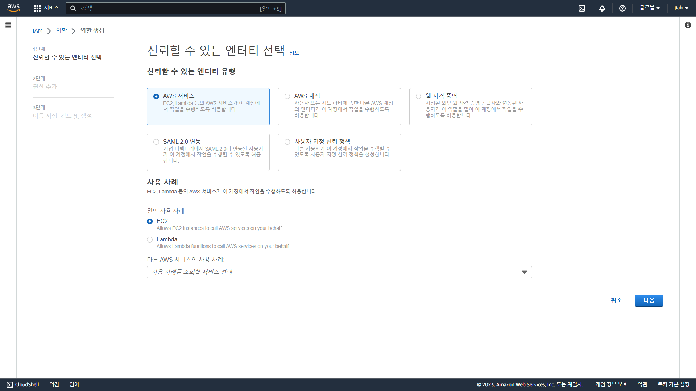Open the side navigation hamburger menu
Image resolution: width=696 pixels, height=391 pixels.
8,25
